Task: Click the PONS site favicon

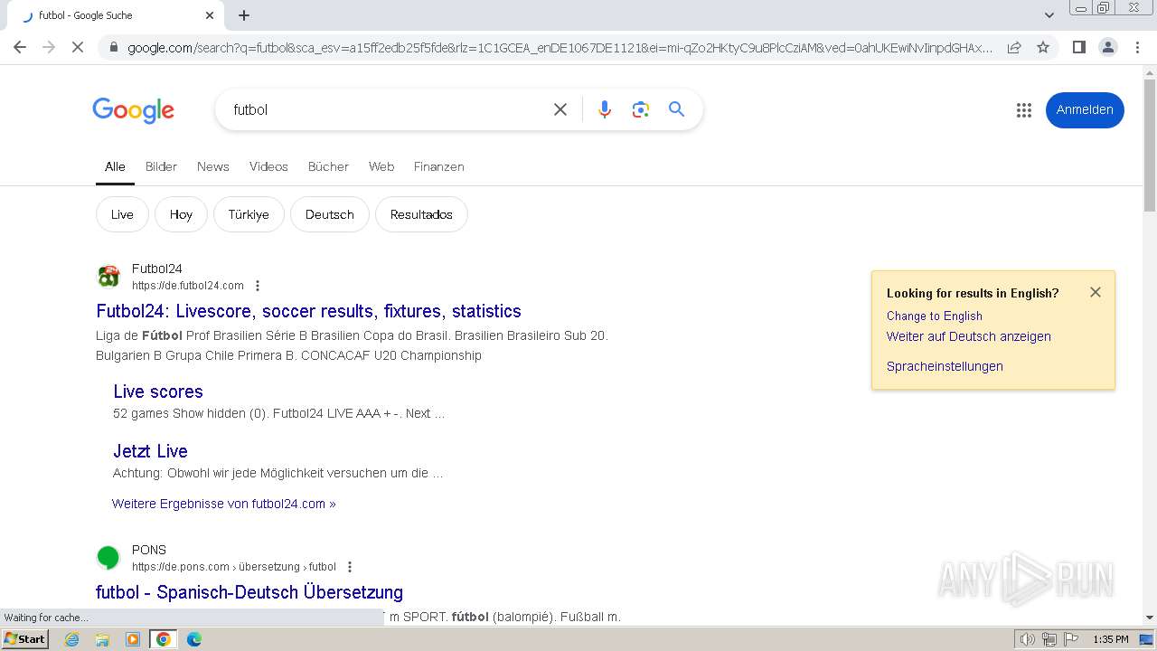Action: [x=108, y=557]
